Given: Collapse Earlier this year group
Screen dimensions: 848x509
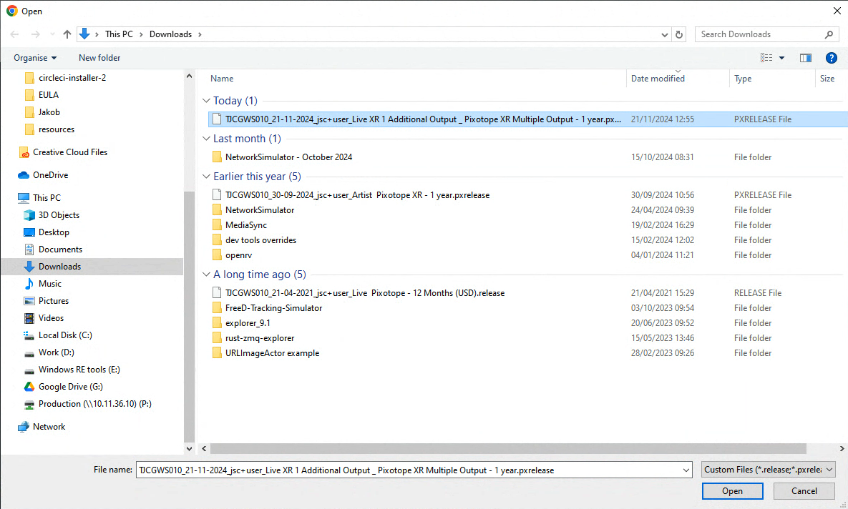Looking at the screenshot, I should (x=206, y=176).
